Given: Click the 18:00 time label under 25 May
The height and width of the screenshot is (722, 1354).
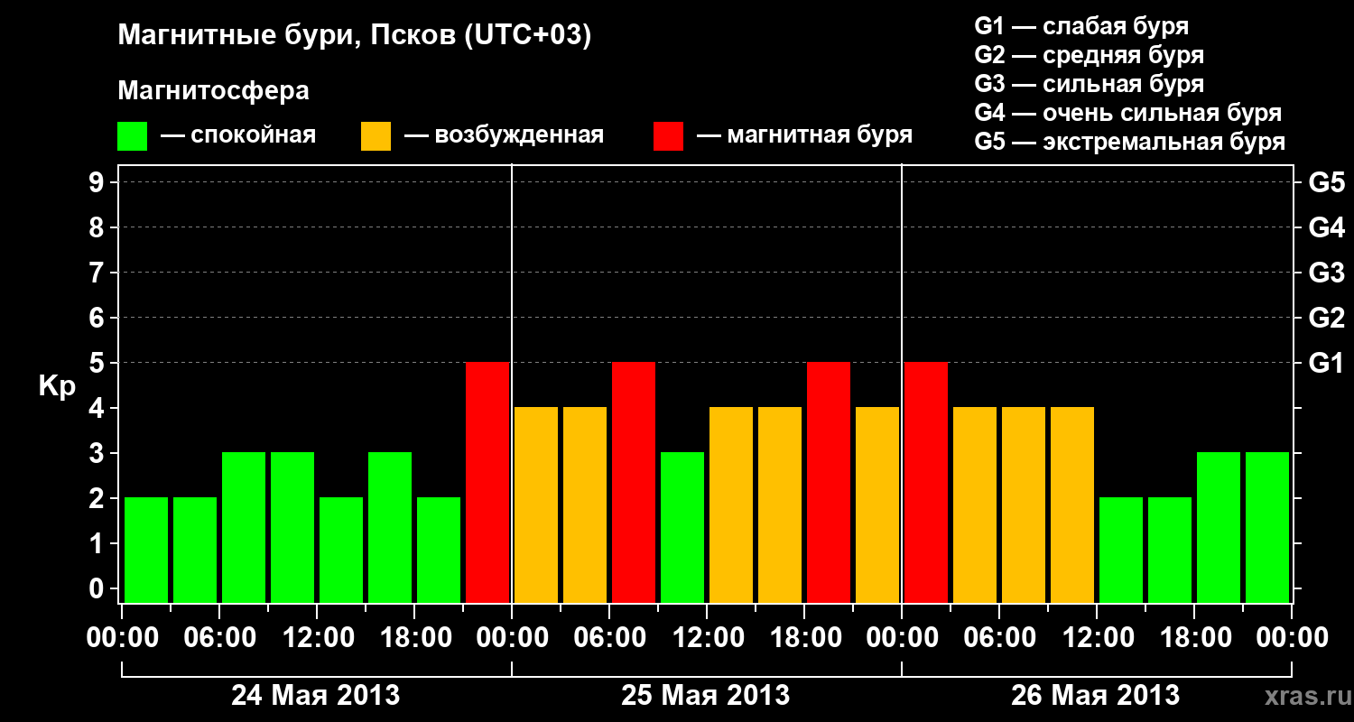Looking at the screenshot, I should point(804,638).
